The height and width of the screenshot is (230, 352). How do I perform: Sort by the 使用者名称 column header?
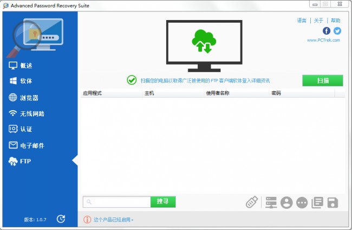[237, 93]
